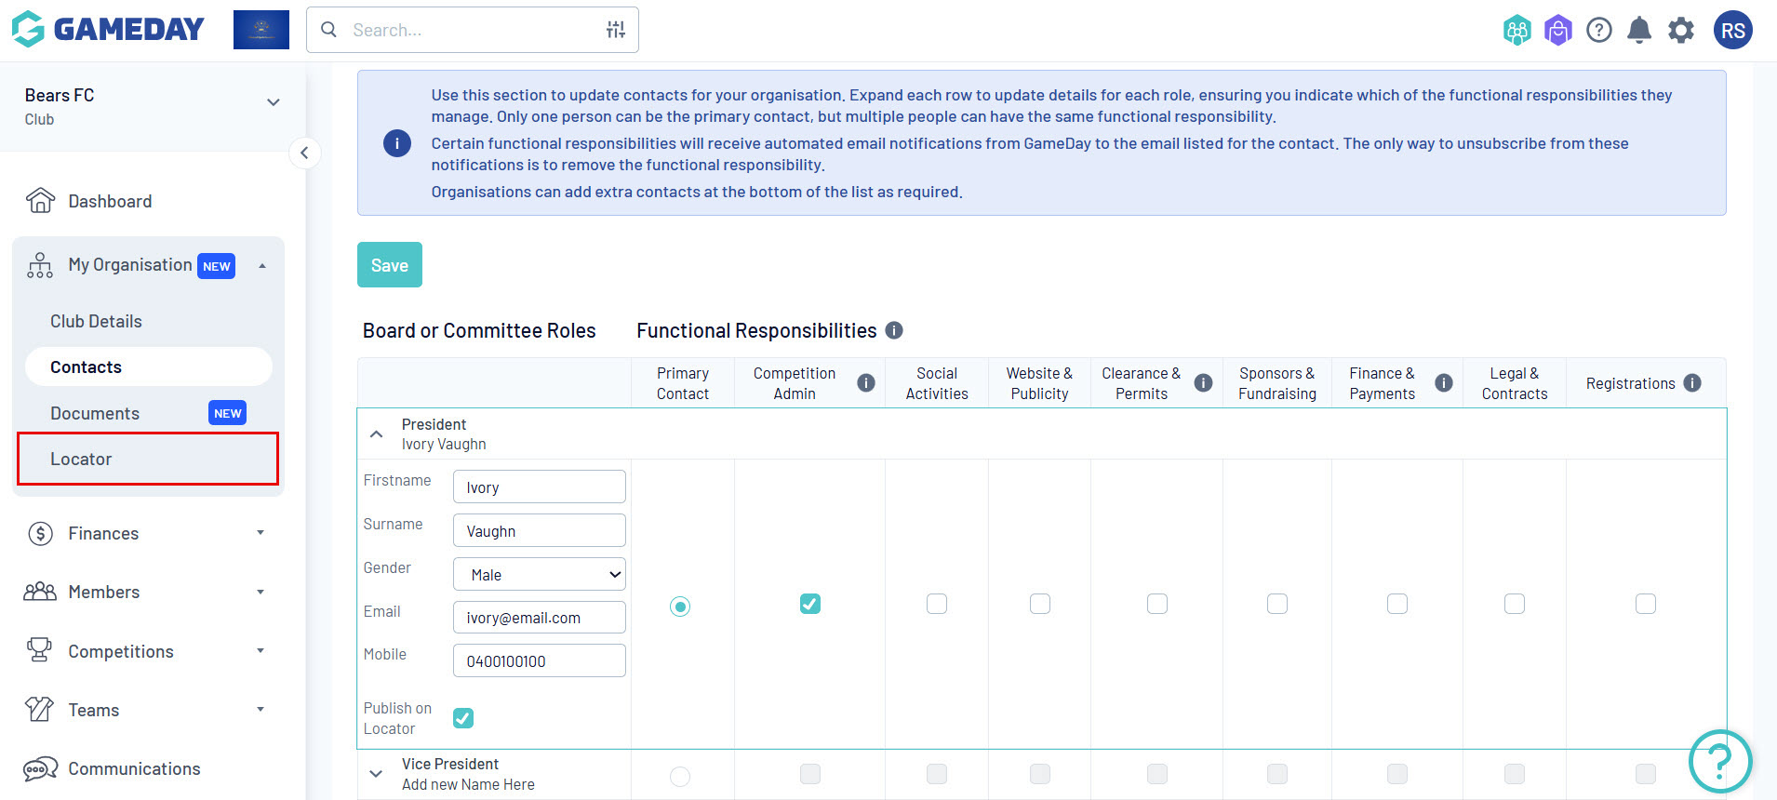Click the Email input field
Viewport: 1777px width, 800px height.
(539, 618)
